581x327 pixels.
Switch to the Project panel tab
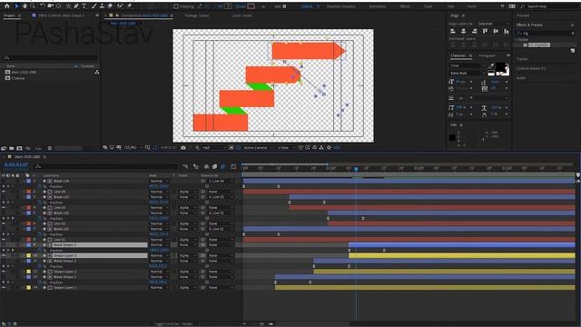point(9,15)
